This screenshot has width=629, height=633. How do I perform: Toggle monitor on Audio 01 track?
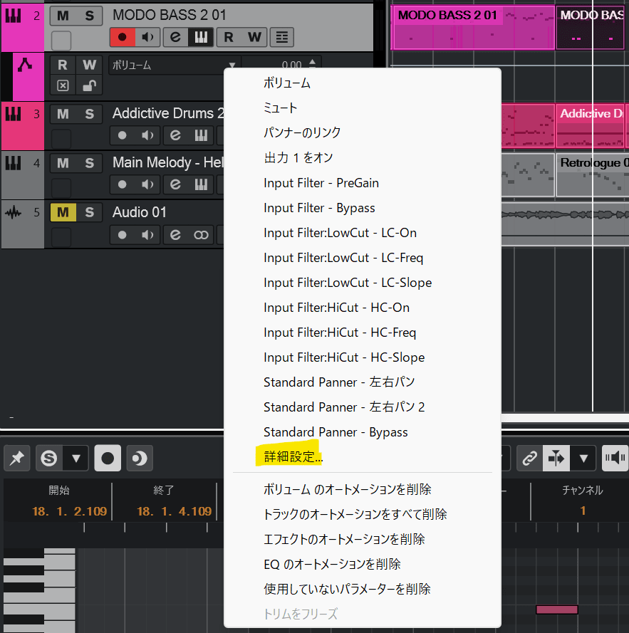click(x=147, y=235)
